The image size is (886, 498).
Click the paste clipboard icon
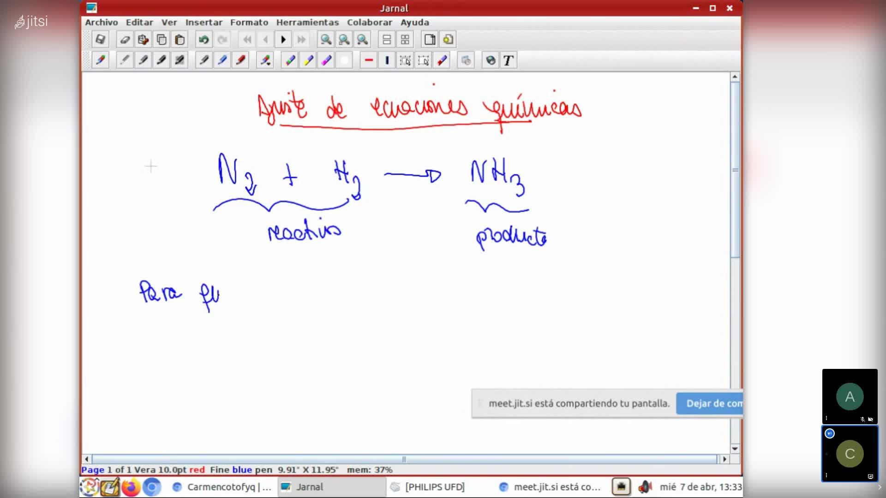click(x=180, y=40)
